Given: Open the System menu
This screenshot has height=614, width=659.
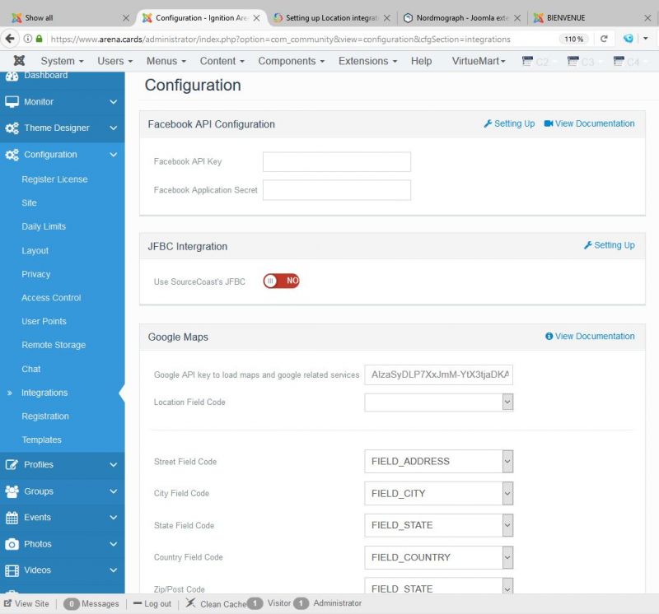Looking at the screenshot, I should point(63,61).
